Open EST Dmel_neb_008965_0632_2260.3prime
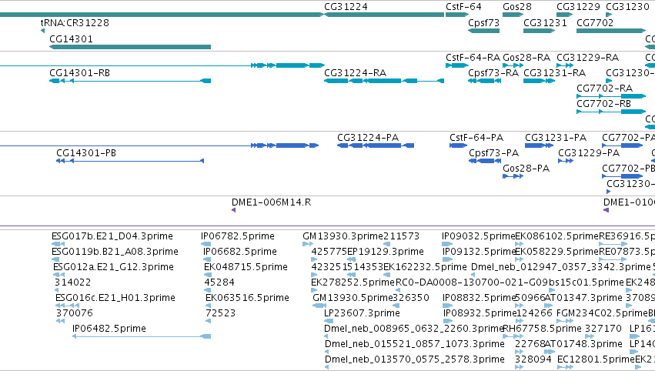655x371 pixels. [x=414, y=329]
